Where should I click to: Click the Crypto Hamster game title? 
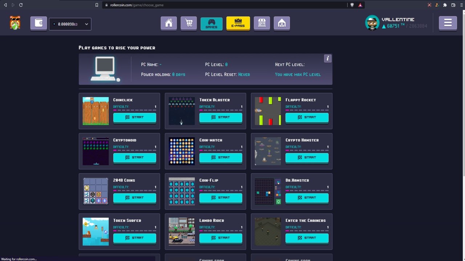[302, 140]
